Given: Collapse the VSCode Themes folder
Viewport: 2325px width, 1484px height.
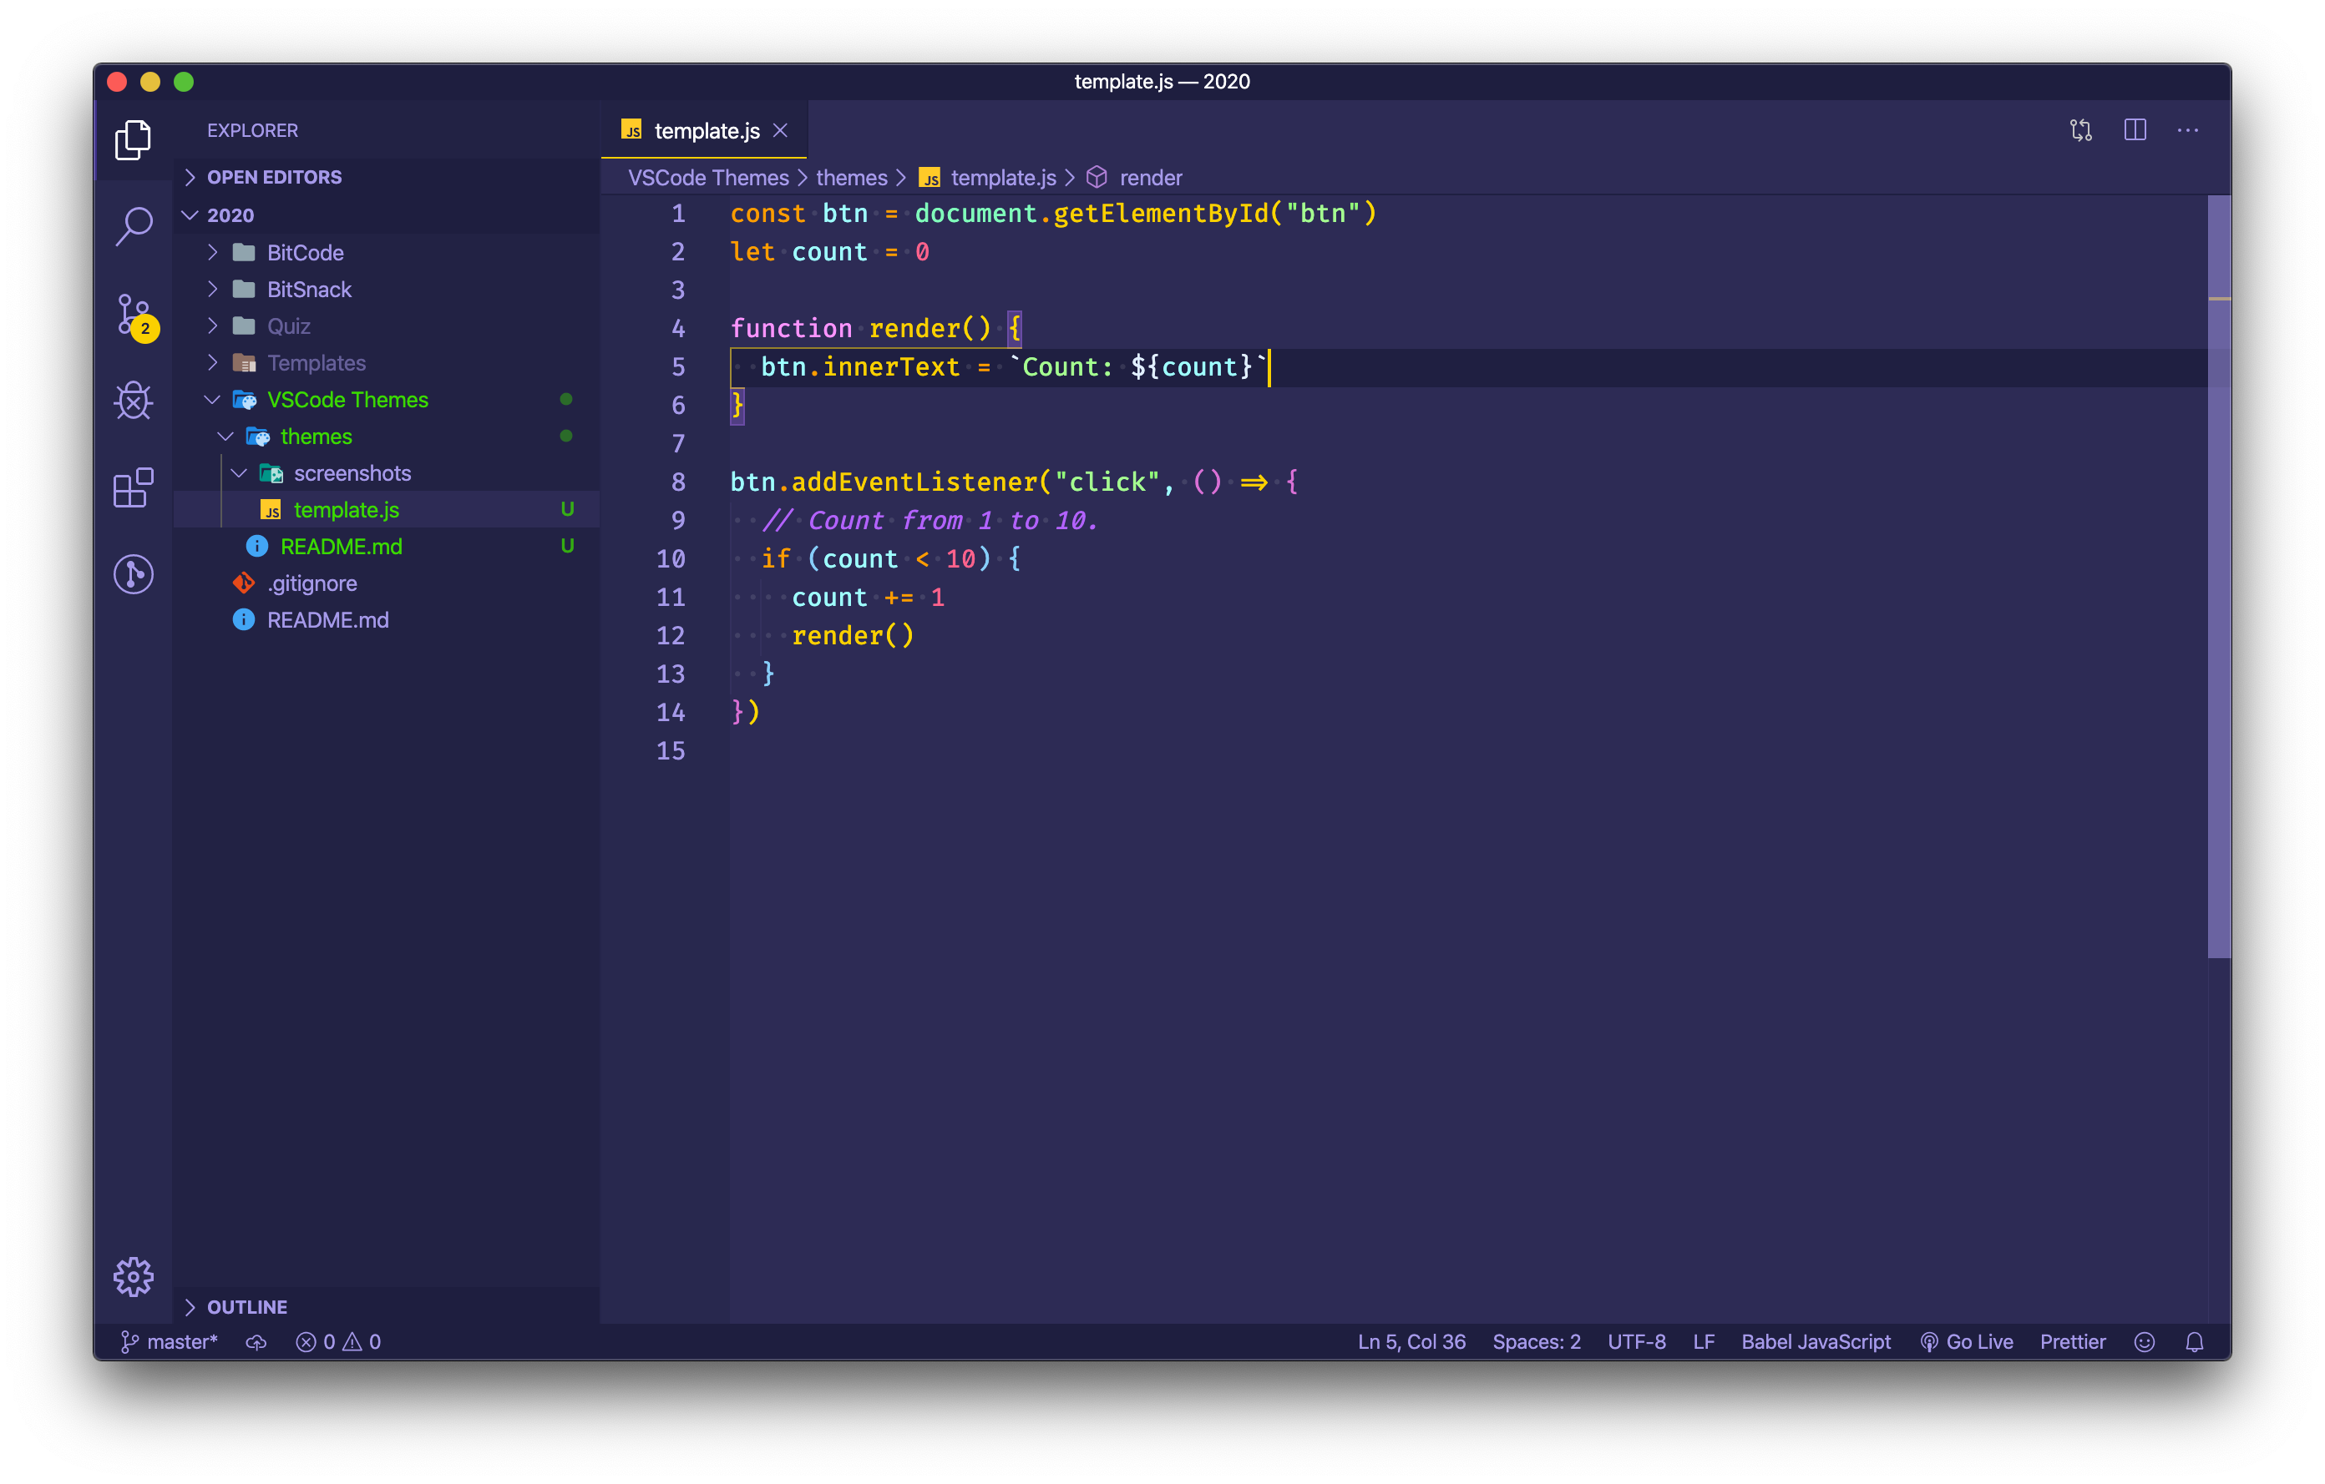Looking at the screenshot, I should click(347, 400).
